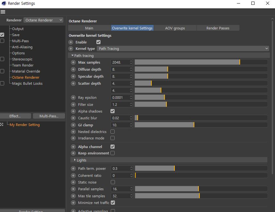Click the Path term. power slider bar
Screen dimensions: 275x212
pos(201,169)
